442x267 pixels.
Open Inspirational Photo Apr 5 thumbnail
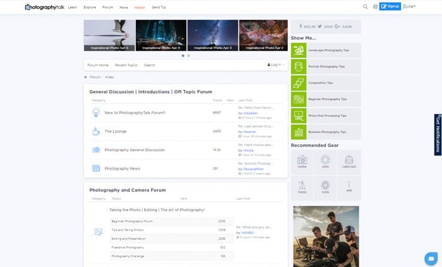(x=109, y=35)
